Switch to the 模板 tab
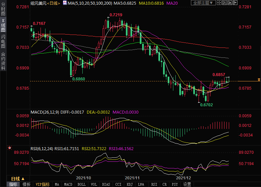Screen dimensions: 261x187 click(26, 184)
